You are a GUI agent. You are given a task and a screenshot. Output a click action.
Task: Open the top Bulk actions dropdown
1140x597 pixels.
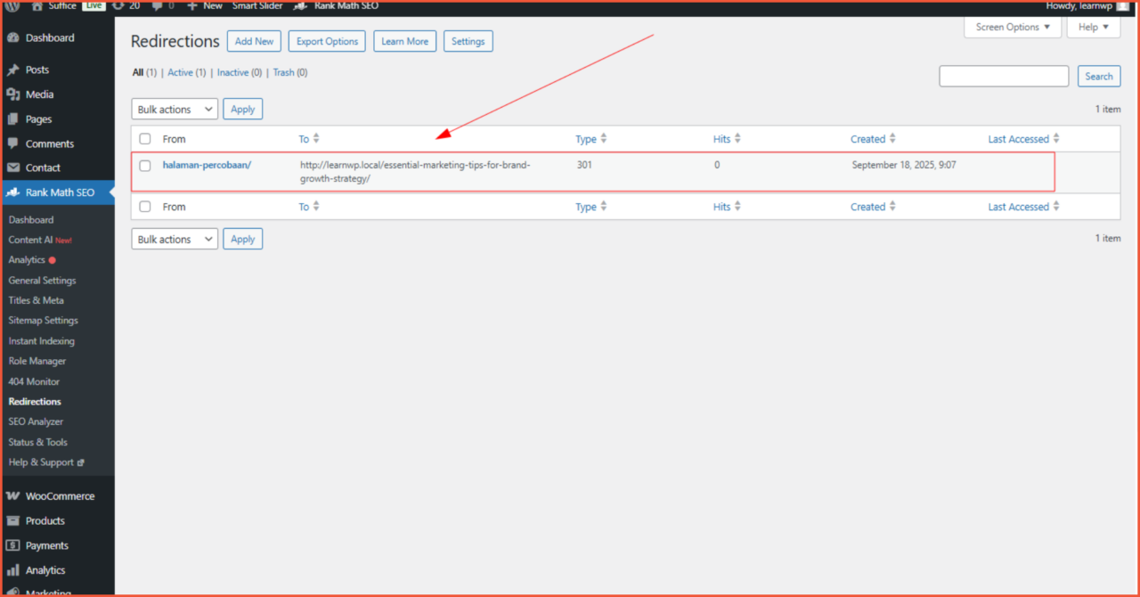[175, 110]
